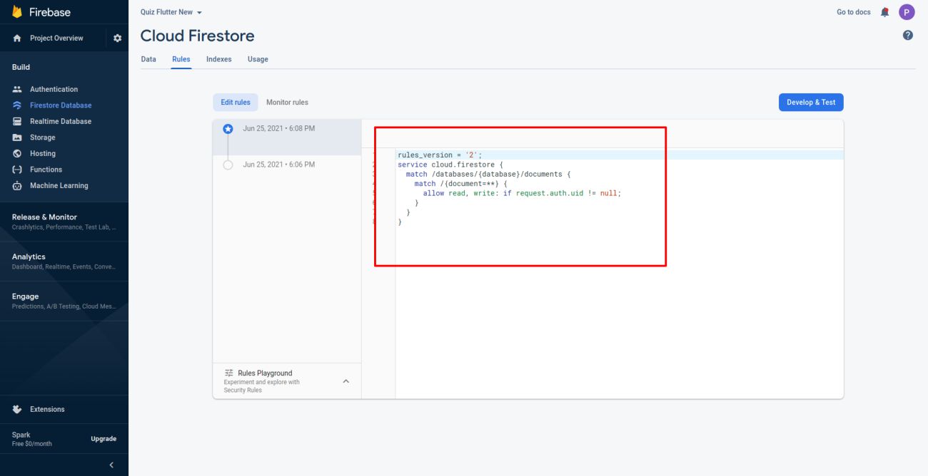928x476 pixels.
Task: Open Machine Learning section
Action: coord(59,185)
